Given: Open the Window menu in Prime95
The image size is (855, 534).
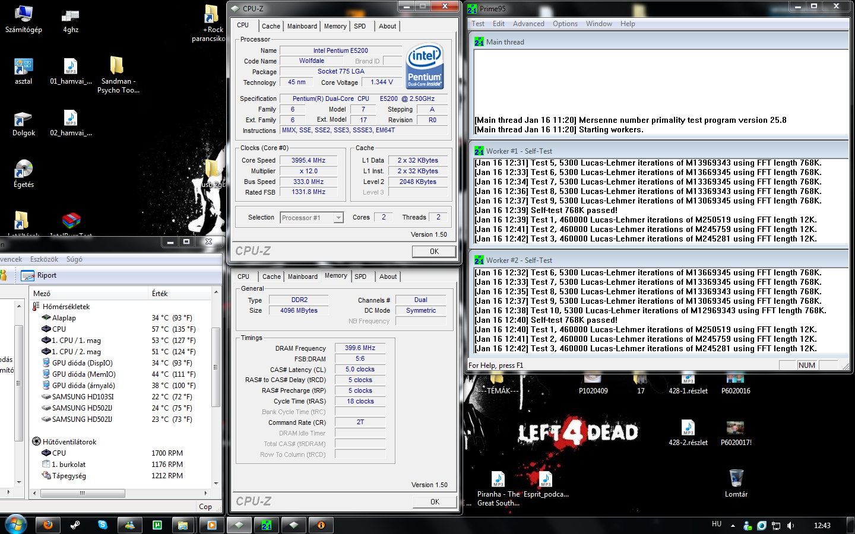Looking at the screenshot, I should (599, 24).
